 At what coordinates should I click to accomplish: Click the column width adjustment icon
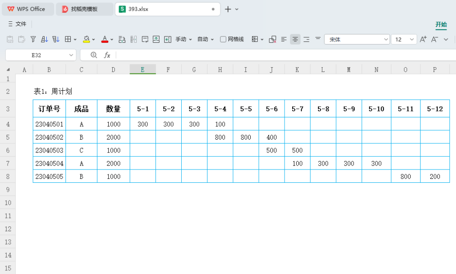click(x=134, y=39)
